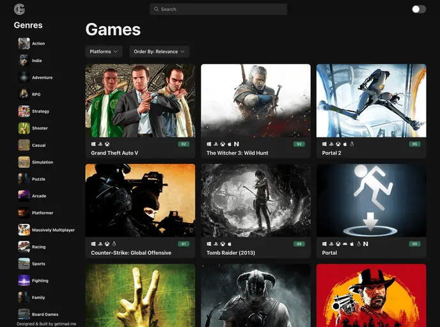The width and height of the screenshot is (440, 327).
Task: Click the 86 score badge on Tomb Raider
Action: [x=299, y=244]
